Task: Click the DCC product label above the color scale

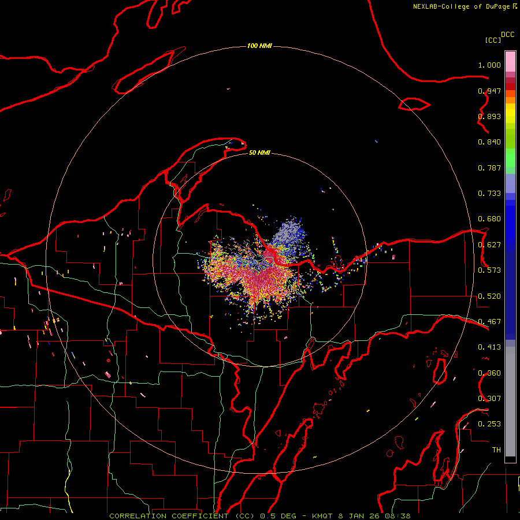Action: (x=507, y=35)
